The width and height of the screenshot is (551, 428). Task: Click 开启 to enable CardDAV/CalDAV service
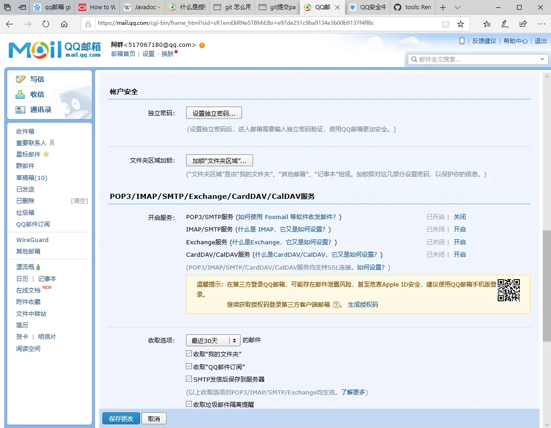click(x=460, y=254)
